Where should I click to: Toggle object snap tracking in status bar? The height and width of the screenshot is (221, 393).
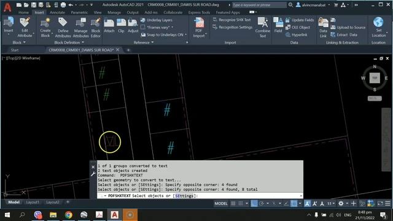pos(287,203)
